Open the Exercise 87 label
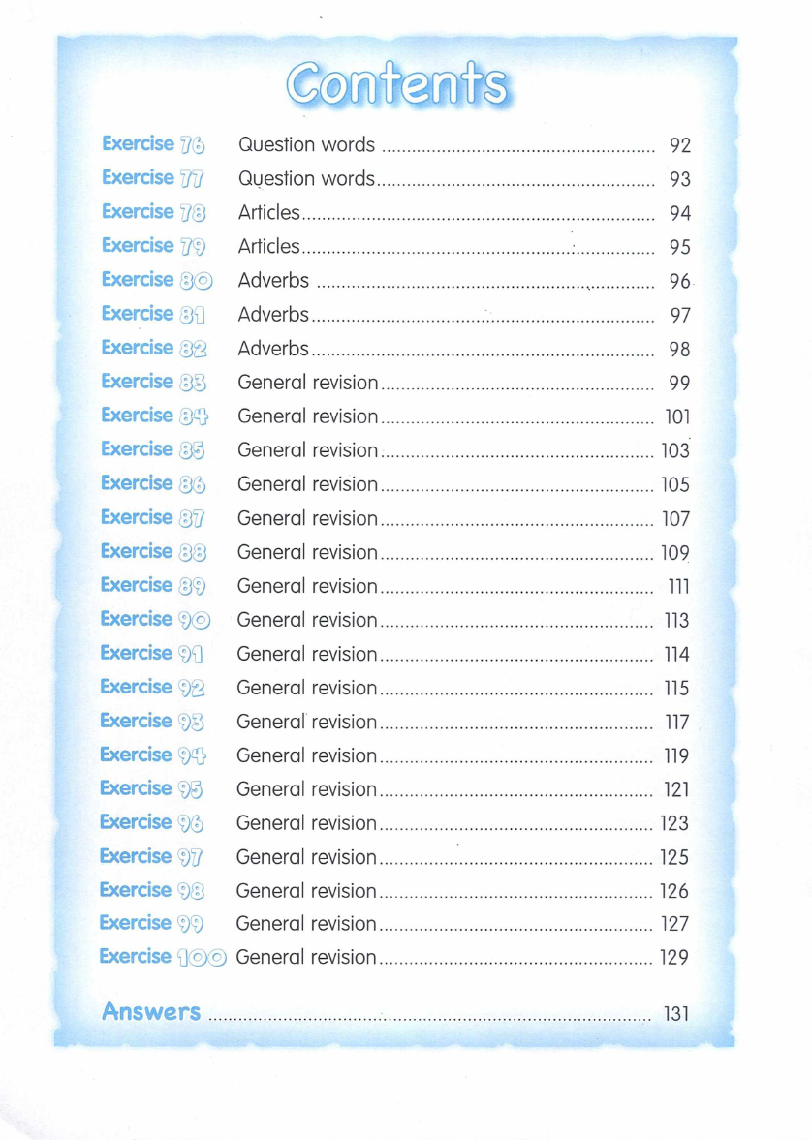 coord(153,517)
